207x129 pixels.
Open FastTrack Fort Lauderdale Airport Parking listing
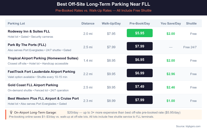41,72
